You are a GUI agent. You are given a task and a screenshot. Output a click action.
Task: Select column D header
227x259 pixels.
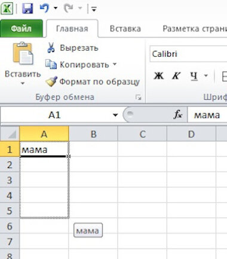pos(191,134)
